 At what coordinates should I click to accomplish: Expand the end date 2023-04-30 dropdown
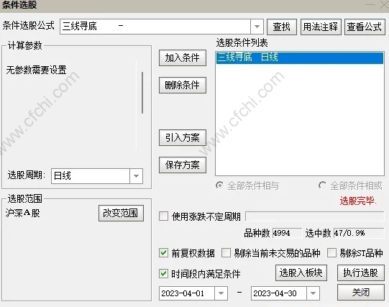point(313,293)
